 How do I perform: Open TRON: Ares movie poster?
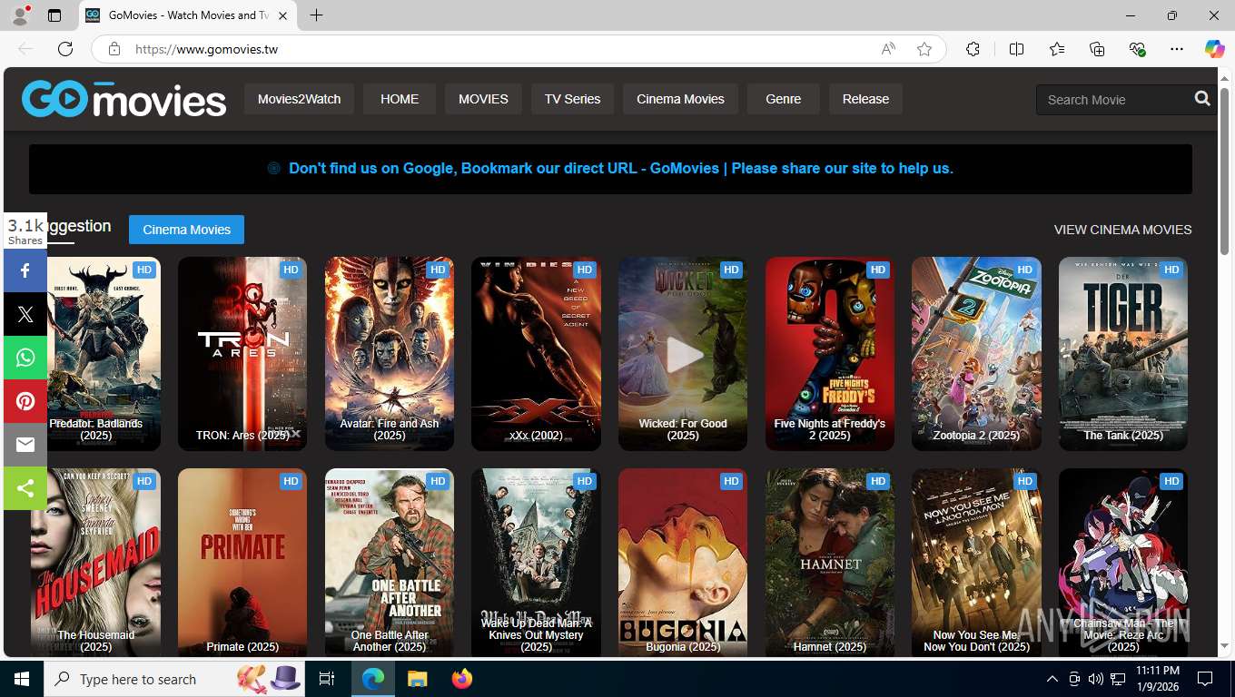pos(242,354)
